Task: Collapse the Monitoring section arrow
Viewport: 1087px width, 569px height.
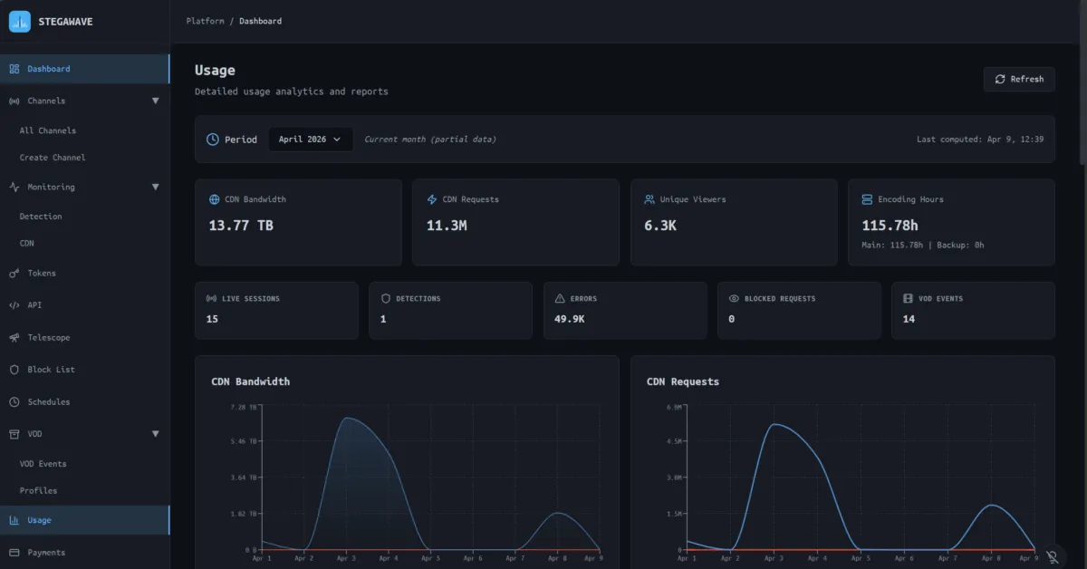Action: point(155,188)
